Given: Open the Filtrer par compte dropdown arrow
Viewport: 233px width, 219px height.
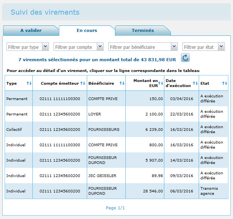Looking at the screenshot, I should coord(100,47).
